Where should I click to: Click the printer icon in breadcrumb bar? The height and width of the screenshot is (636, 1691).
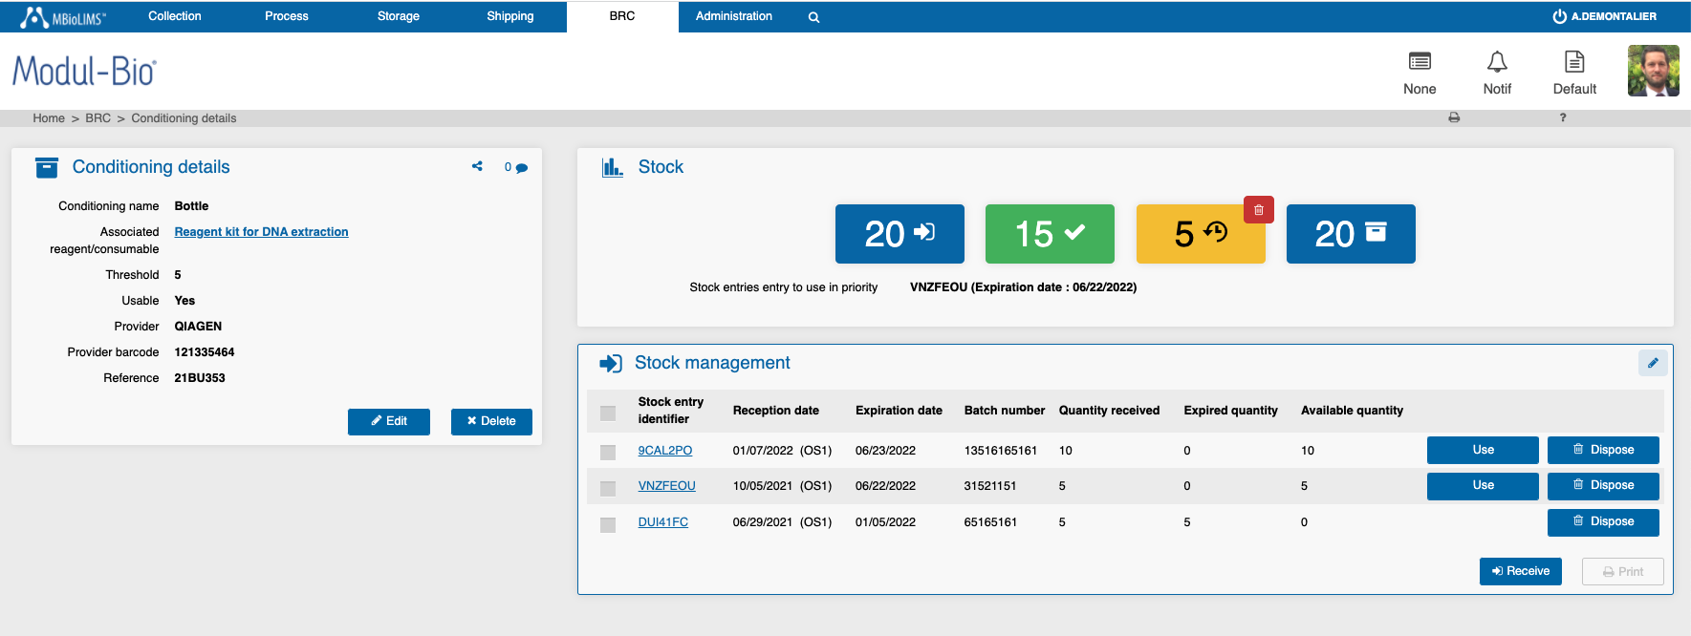tap(1454, 117)
